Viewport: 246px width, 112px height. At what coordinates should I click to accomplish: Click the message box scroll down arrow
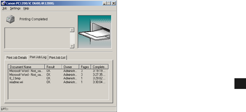pyautogui.click(x=72, y=46)
